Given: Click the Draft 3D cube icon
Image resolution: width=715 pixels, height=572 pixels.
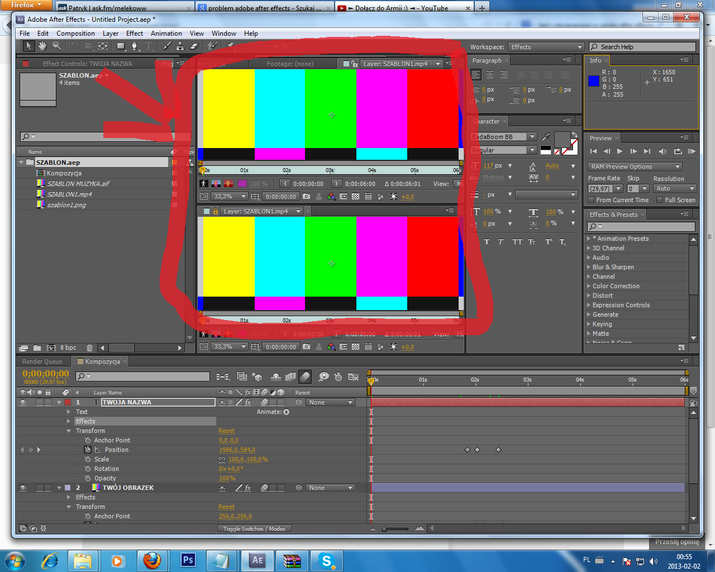Looking at the screenshot, I should click(257, 376).
